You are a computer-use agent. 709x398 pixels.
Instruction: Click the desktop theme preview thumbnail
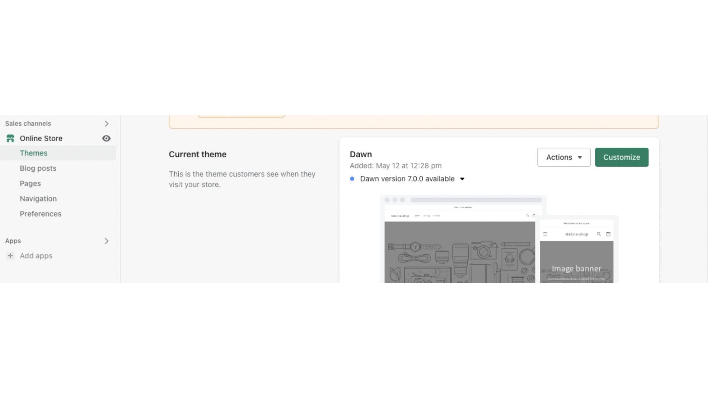[459, 240]
